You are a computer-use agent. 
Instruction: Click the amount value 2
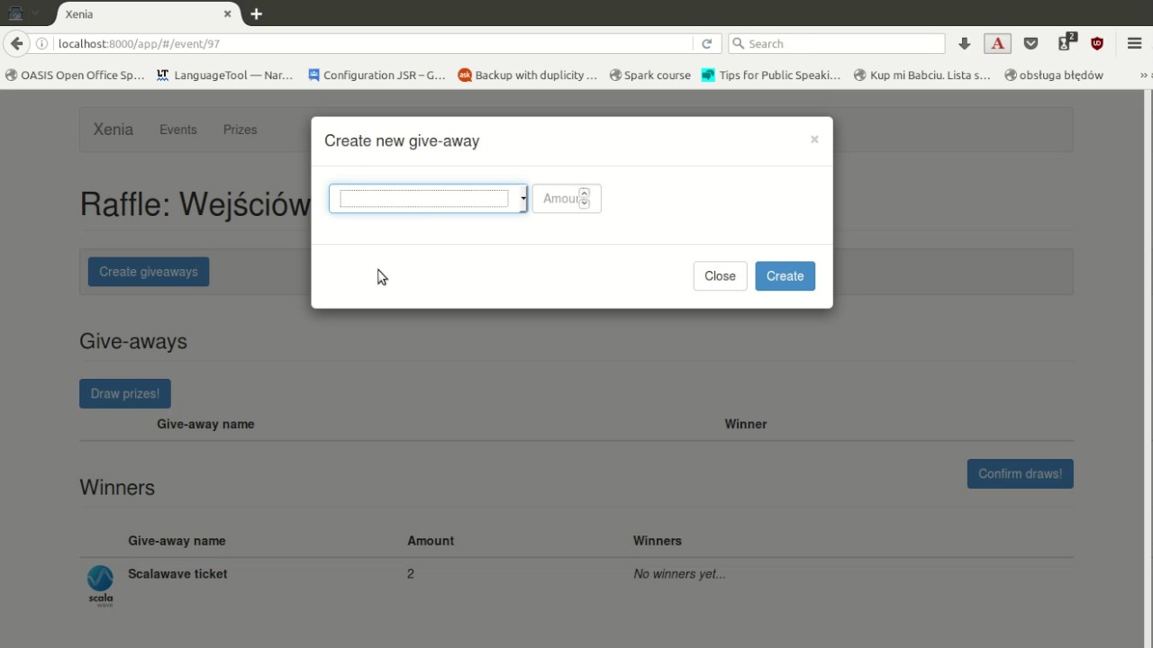pos(411,574)
